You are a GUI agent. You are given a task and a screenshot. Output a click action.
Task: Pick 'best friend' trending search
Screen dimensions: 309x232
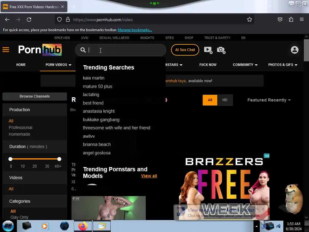pos(93,103)
